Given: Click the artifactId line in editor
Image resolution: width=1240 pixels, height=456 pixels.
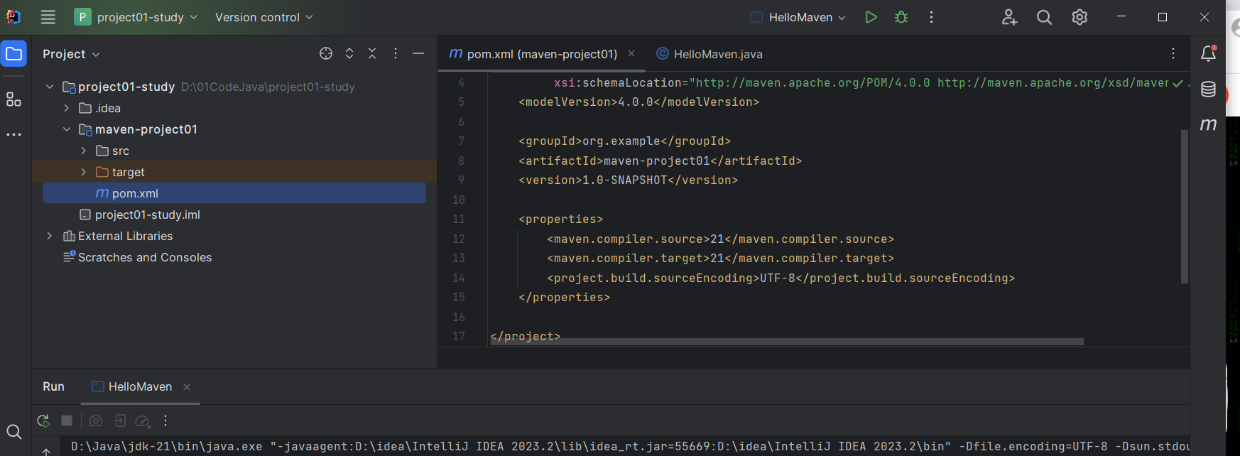Looking at the screenshot, I should 660,161.
